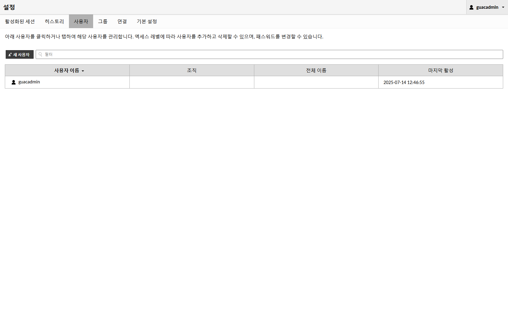This screenshot has width=508, height=317.
Task: Click the user icon beside guacadmin in header
Action: pyautogui.click(x=471, y=7)
